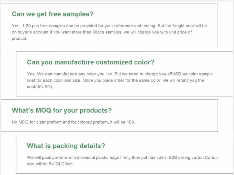
Task: Select the "What is packing details?" heading
Action: point(66,146)
